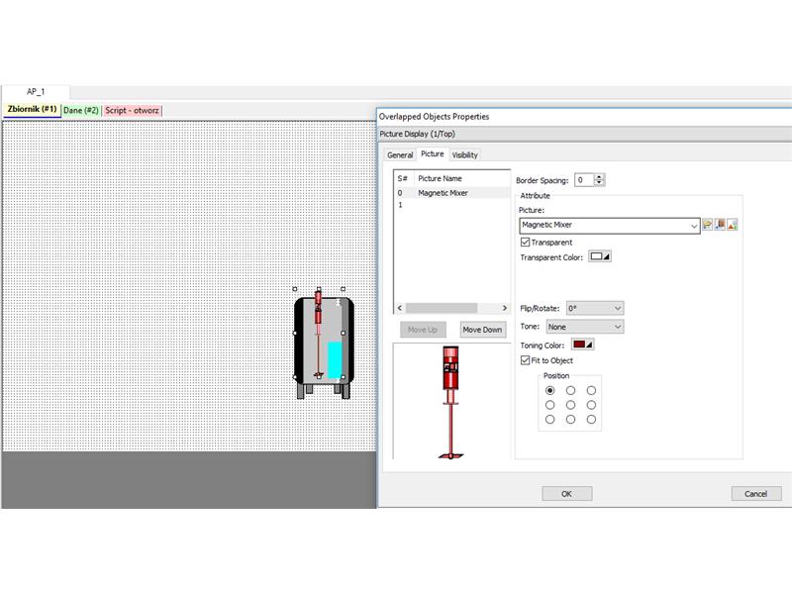Select the top-right Position radio button
792x594 pixels.
[591, 390]
